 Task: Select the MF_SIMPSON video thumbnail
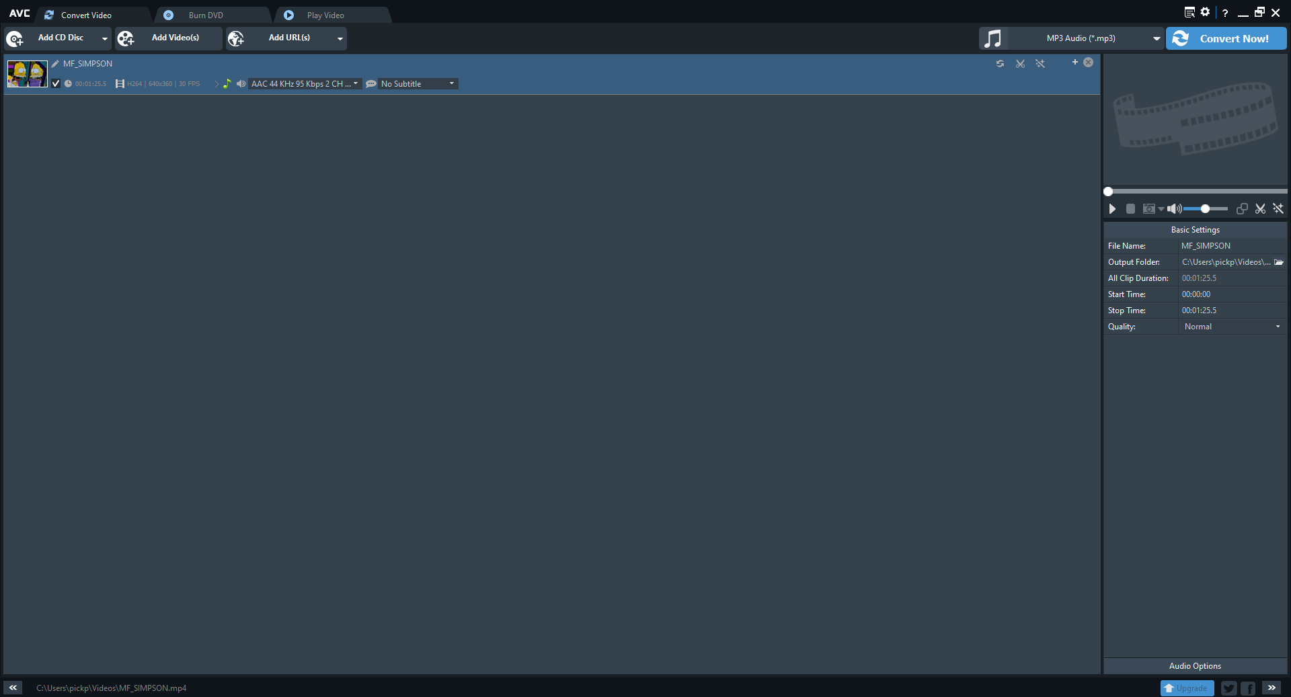click(x=26, y=73)
